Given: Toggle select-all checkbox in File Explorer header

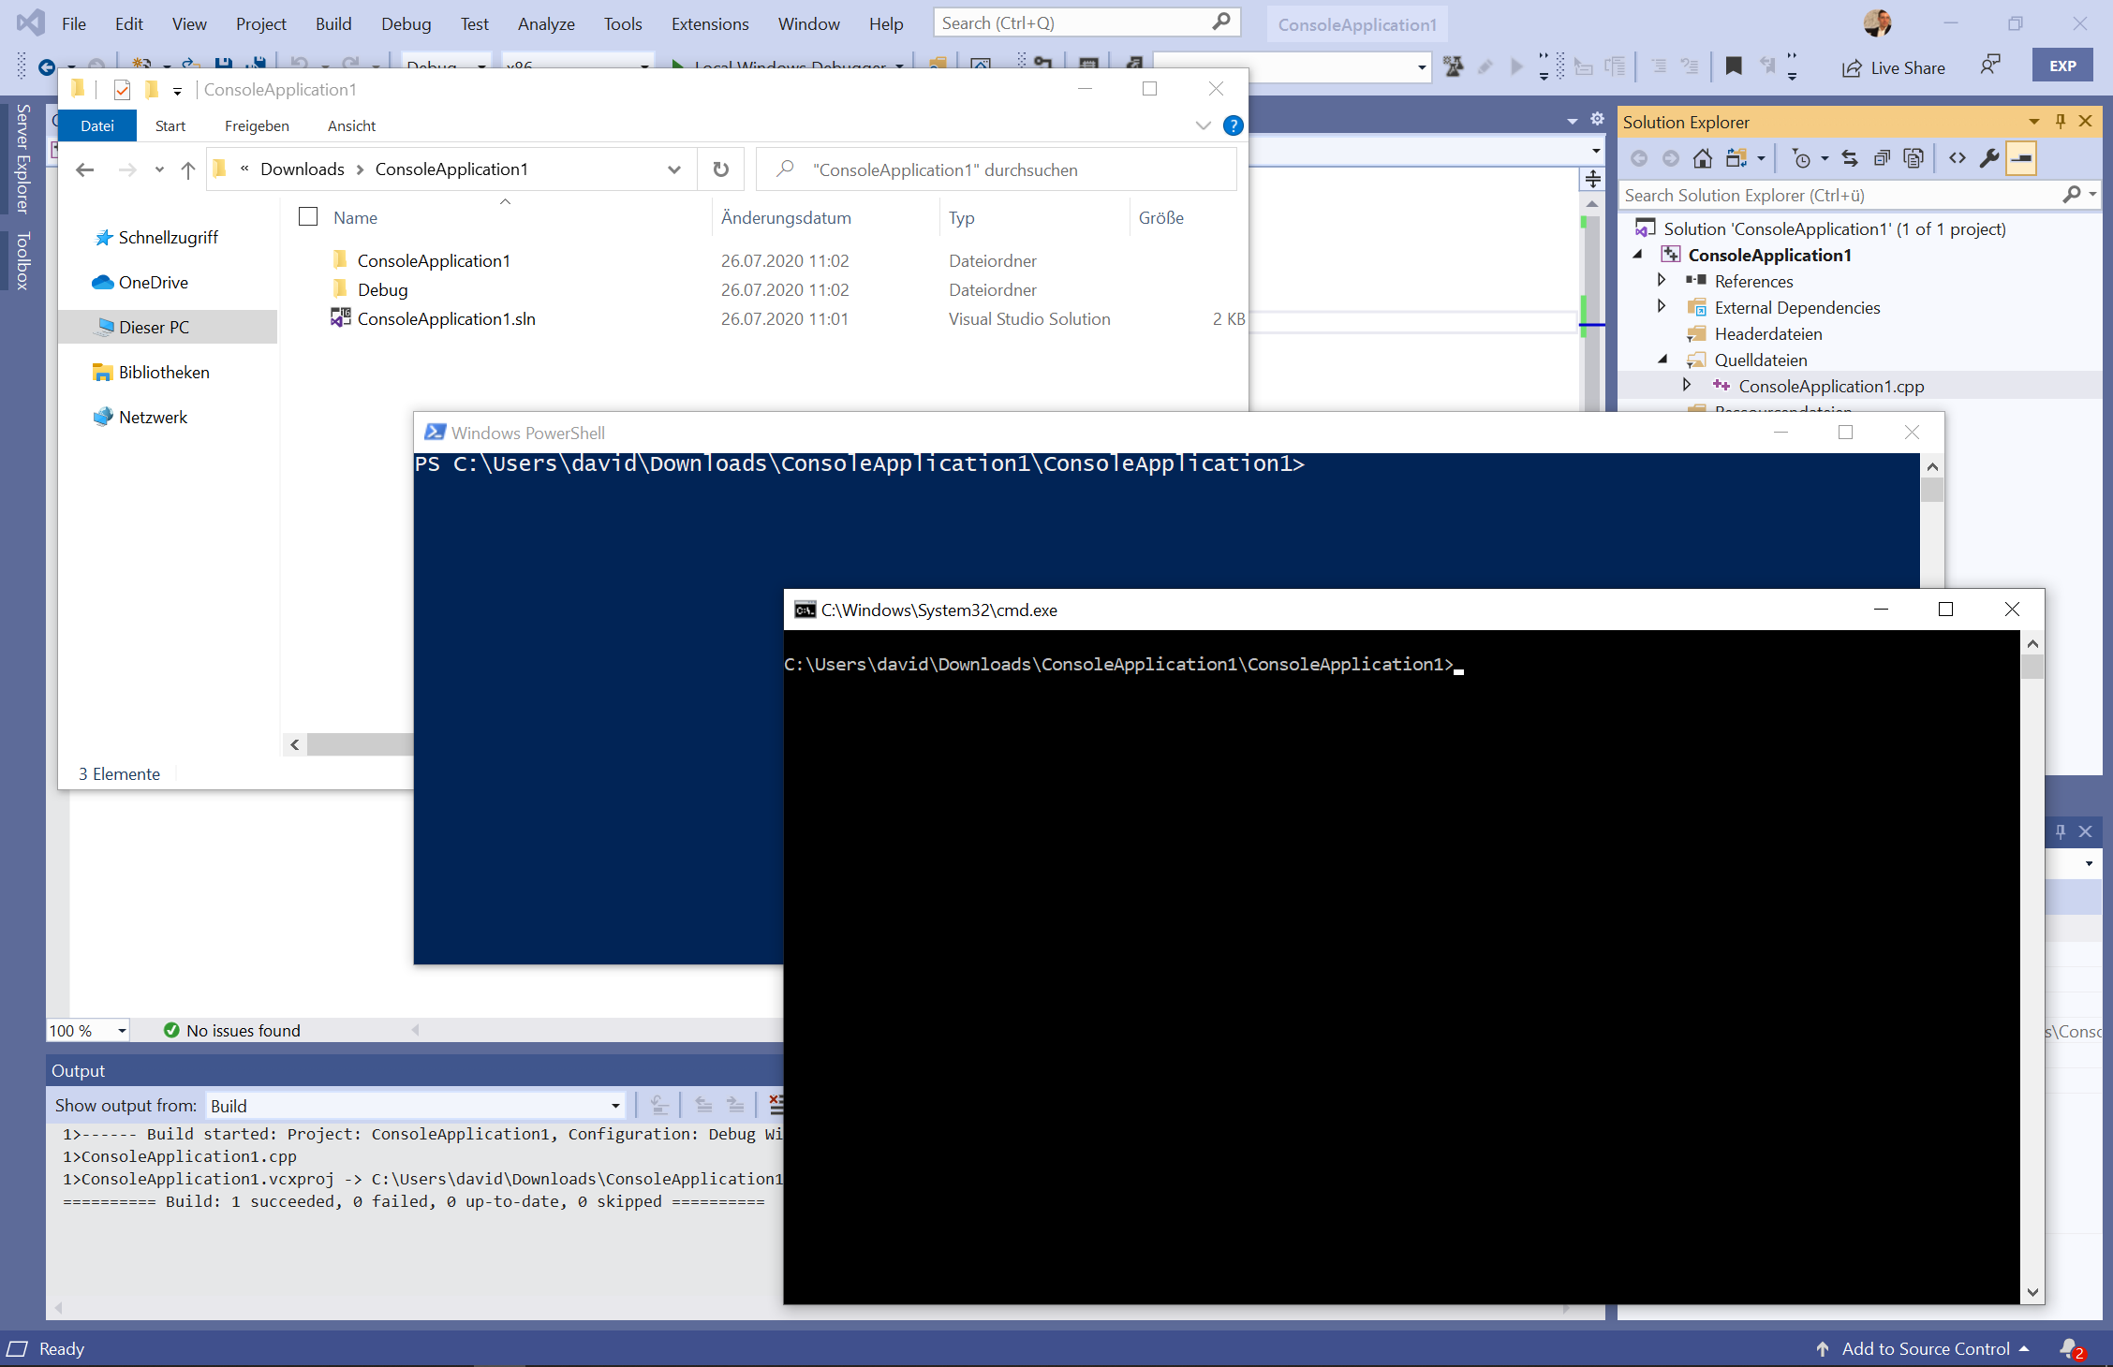Looking at the screenshot, I should click(x=308, y=217).
